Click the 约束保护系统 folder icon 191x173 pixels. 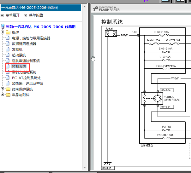[8, 89]
